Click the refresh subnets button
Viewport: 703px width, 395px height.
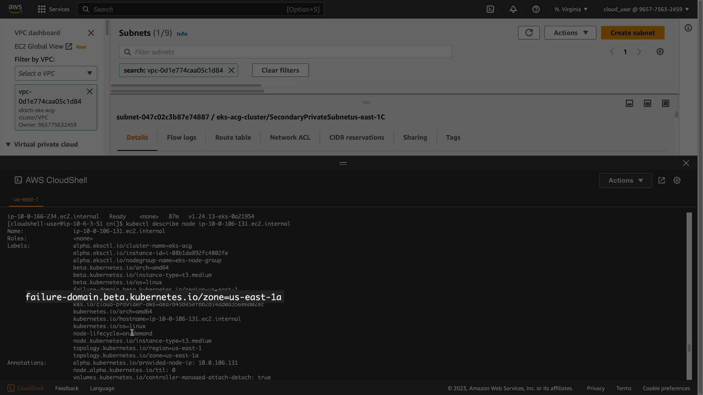(529, 33)
